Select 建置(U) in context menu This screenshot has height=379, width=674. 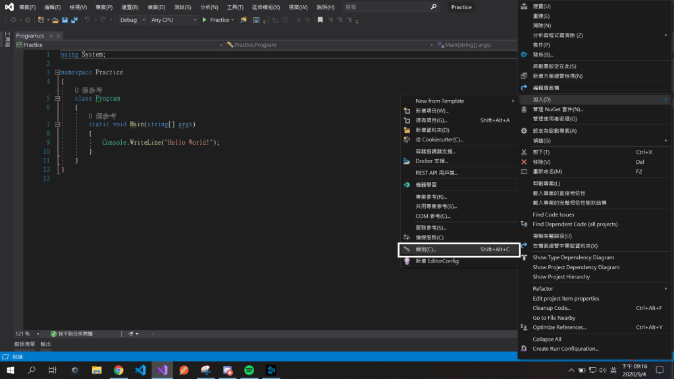[595, 6]
